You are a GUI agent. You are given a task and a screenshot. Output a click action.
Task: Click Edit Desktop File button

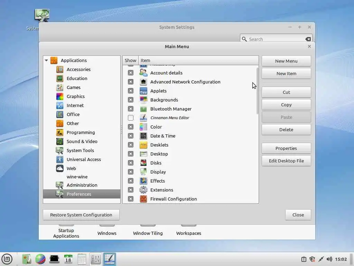[286, 161]
